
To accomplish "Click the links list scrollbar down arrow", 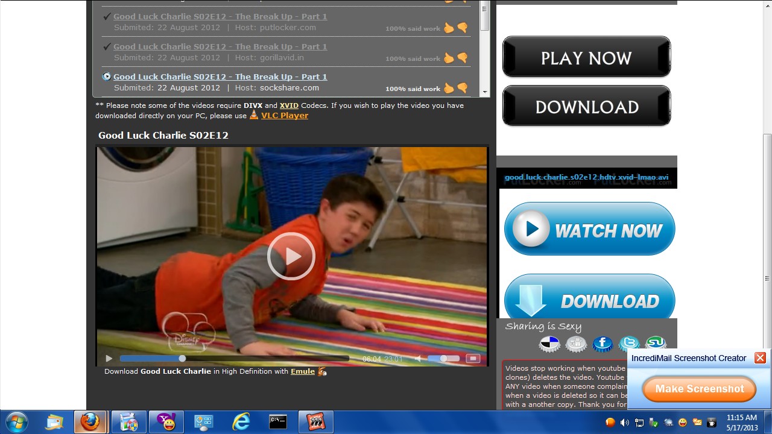I will click(484, 92).
